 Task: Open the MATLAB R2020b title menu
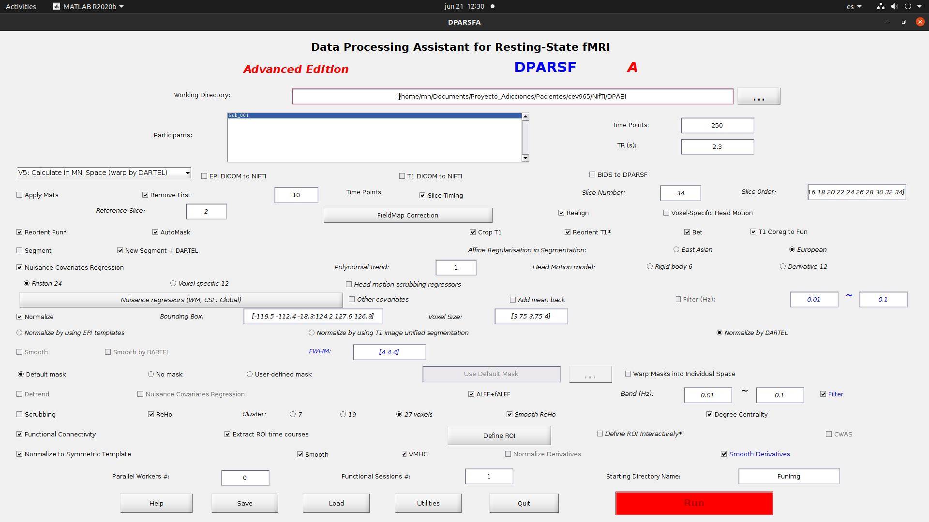88,6
